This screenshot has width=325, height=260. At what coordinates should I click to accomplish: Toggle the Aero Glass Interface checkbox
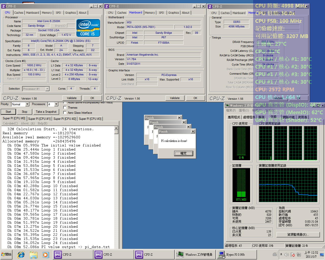tap(65, 113)
